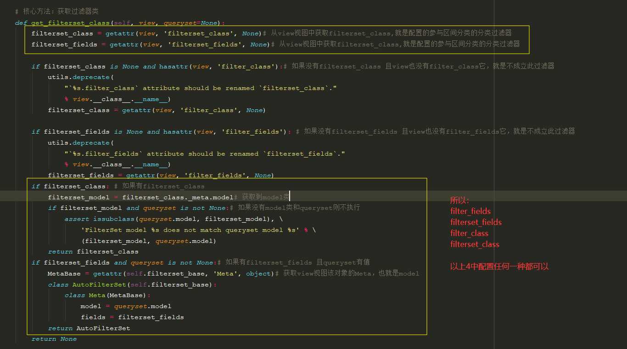Click 'return filterset_class' statement

93,252
